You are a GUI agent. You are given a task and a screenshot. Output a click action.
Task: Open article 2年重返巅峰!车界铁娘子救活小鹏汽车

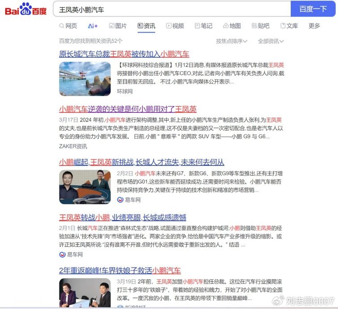pos(120,271)
